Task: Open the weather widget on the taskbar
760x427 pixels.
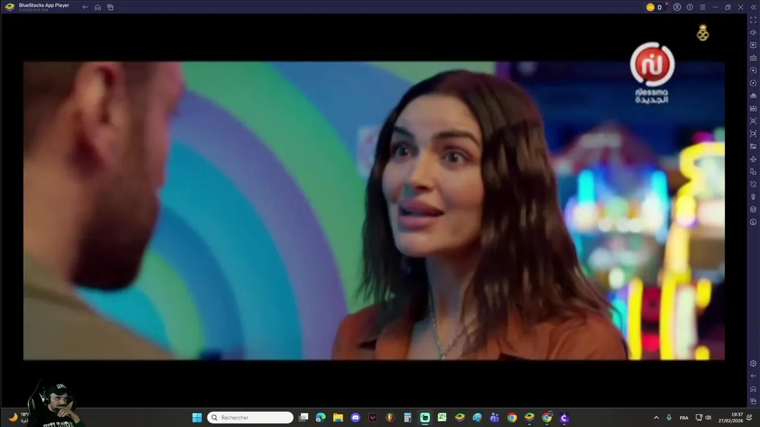Action: pos(18,418)
